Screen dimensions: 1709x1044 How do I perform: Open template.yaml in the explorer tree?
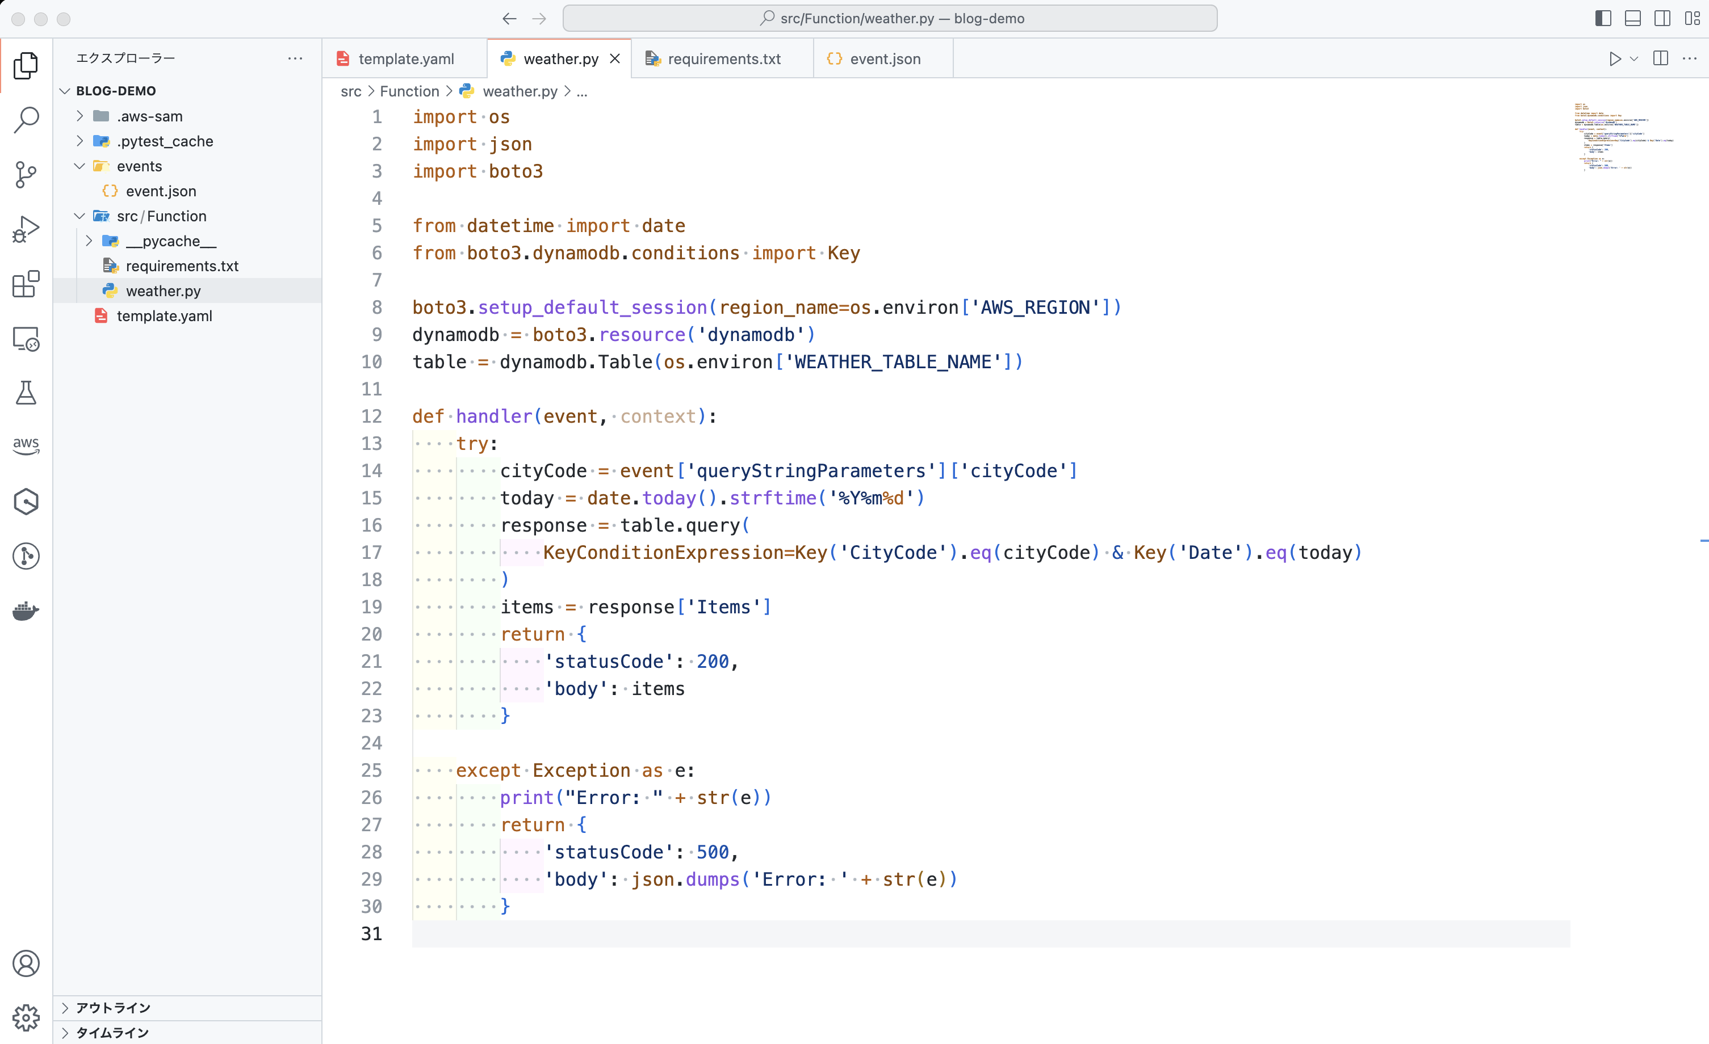pos(187,315)
